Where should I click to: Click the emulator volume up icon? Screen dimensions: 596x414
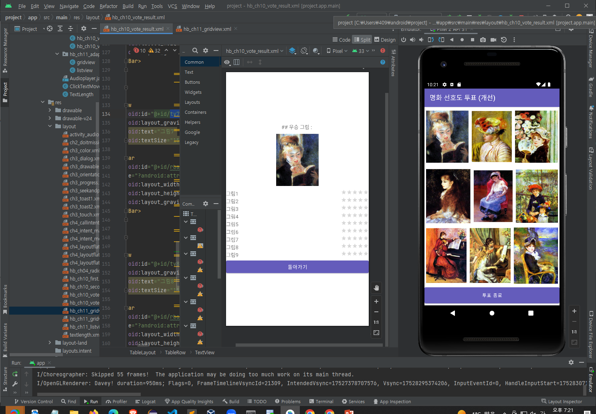pyautogui.click(x=412, y=40)
